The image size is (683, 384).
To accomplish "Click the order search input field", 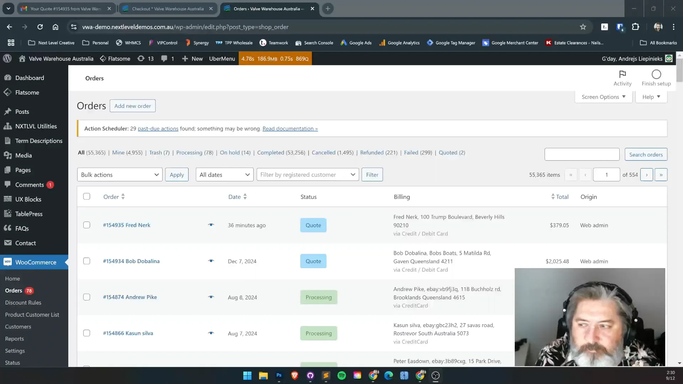I will point(582,154).
